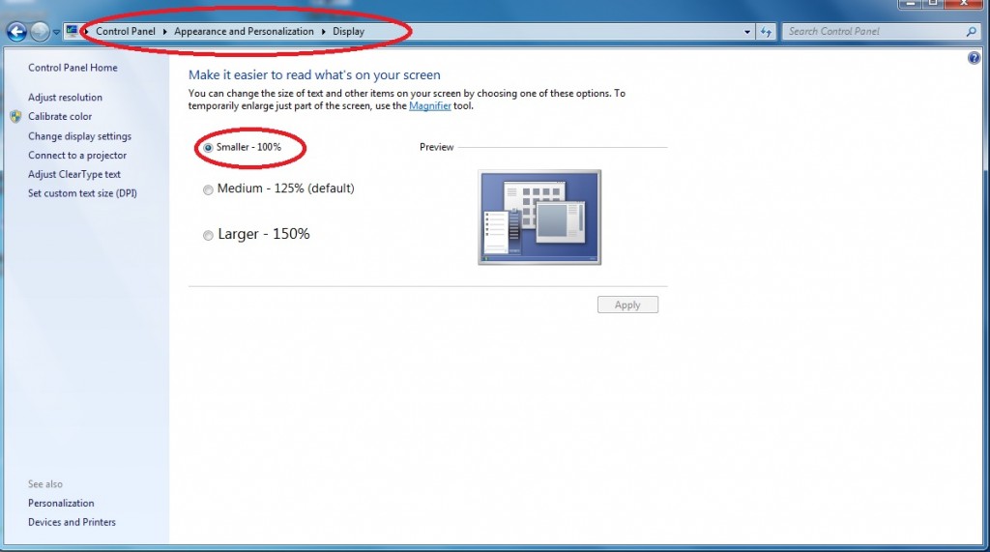Open the recent pages dropdown arrow
Viewport: 990px width, 552px height.
tap(56, 32)
